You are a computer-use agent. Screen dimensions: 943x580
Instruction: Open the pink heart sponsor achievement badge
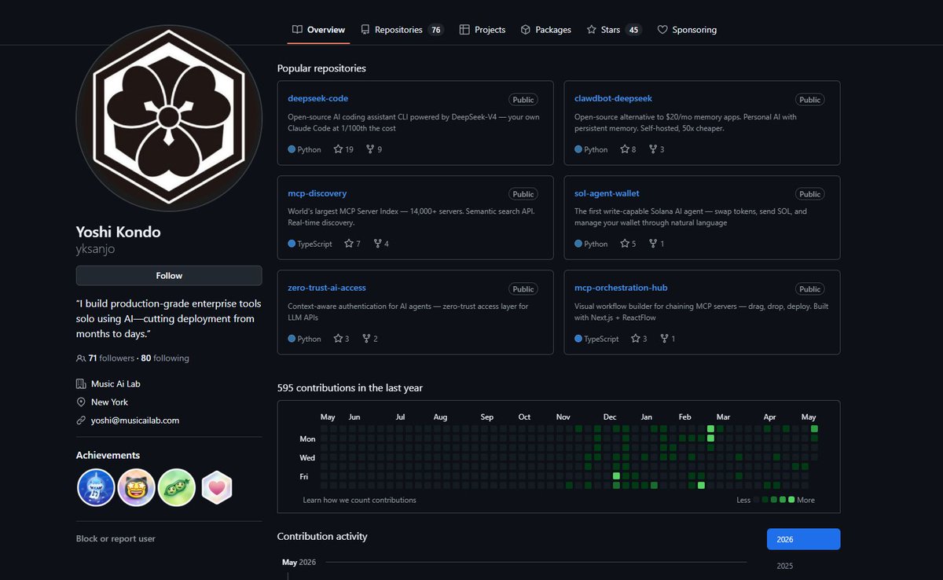point(216,487)
